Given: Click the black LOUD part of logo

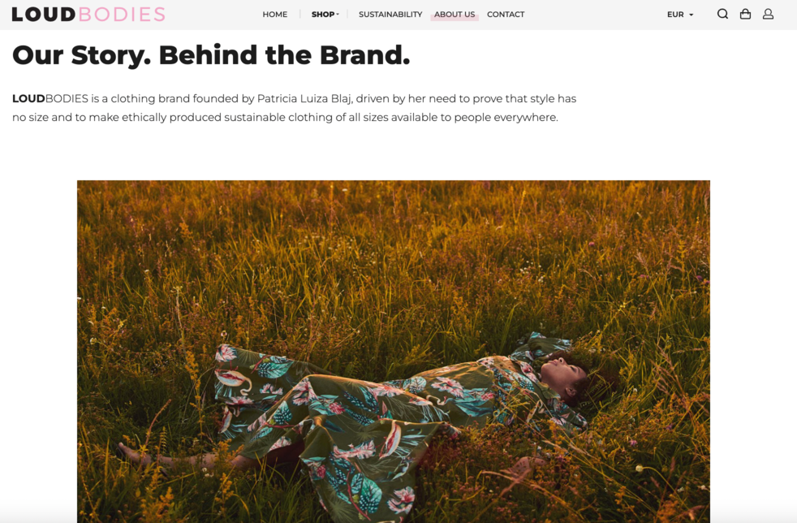Looking at the screenshot, I should click(x=44, y=15).
